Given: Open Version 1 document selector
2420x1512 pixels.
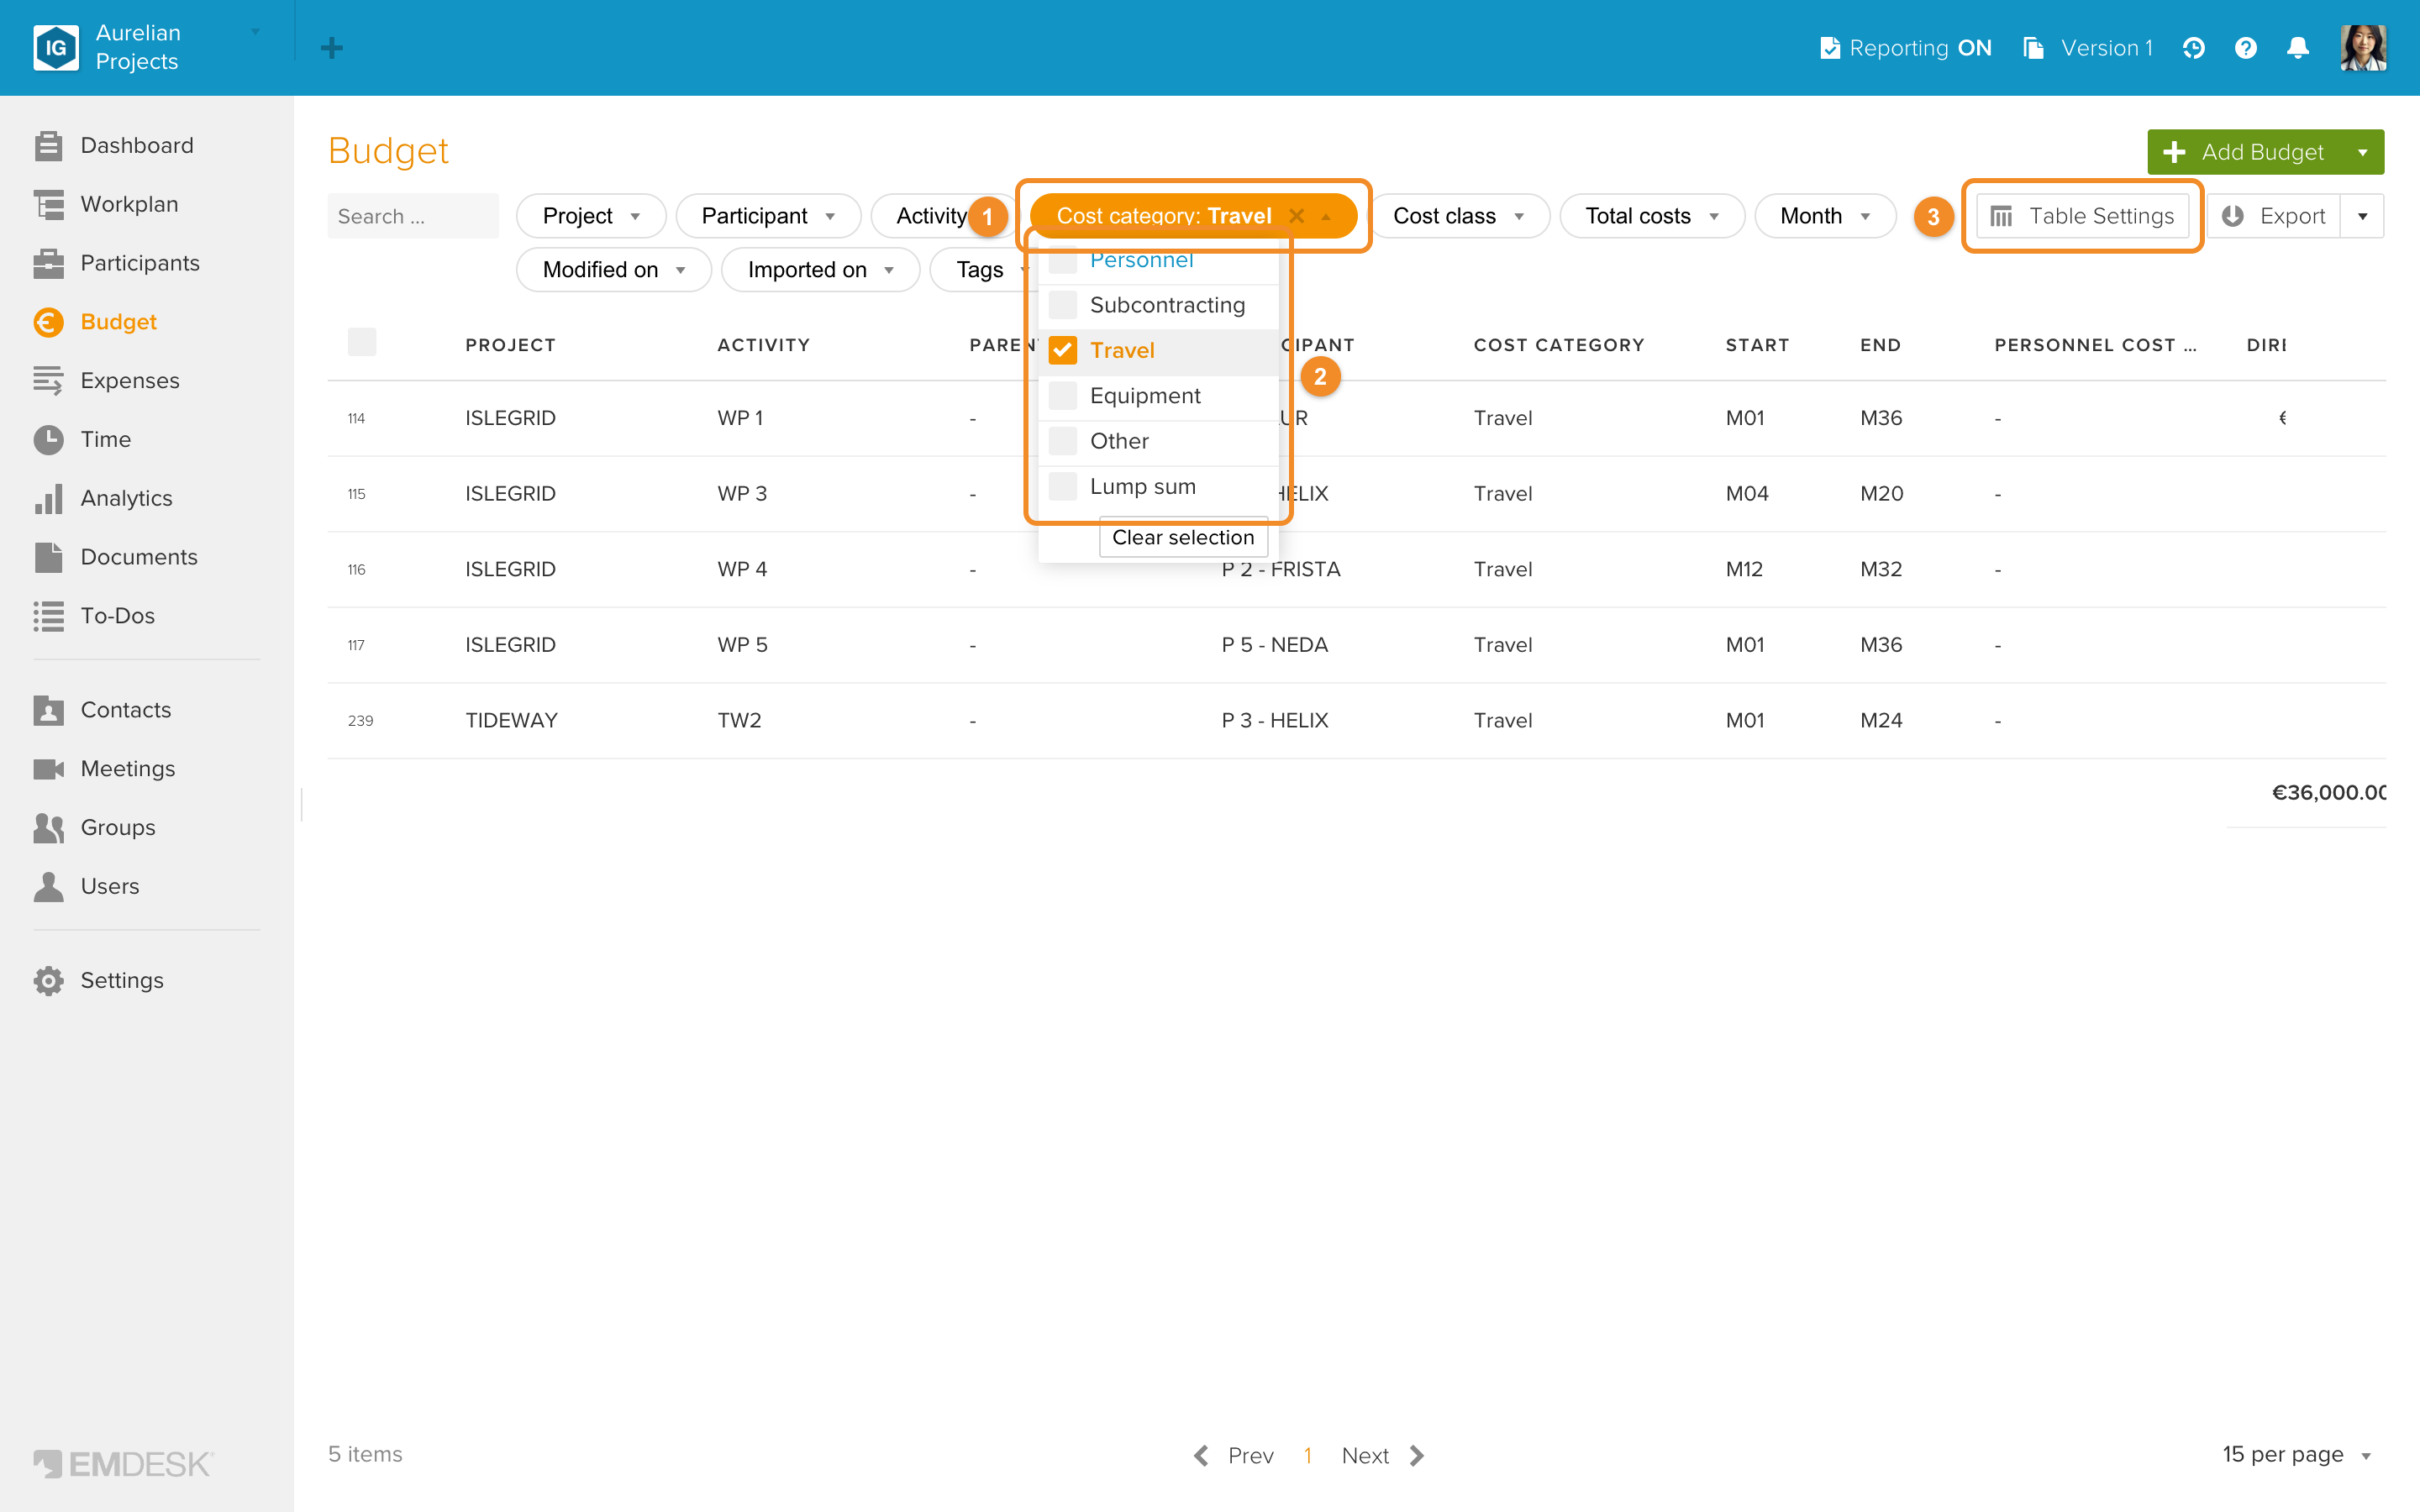Looking at the screenshot, I should point(2088,48).
